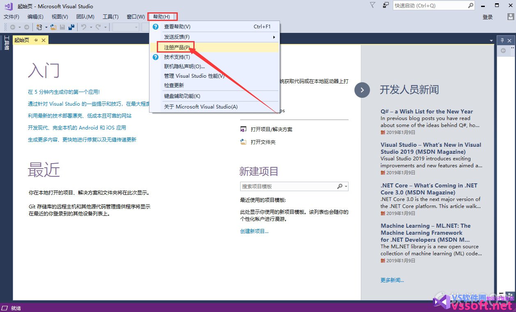Toggle auto-hide pin on the right panel
The width and height of the screenshot is (516, 312).
pos(502,40)
